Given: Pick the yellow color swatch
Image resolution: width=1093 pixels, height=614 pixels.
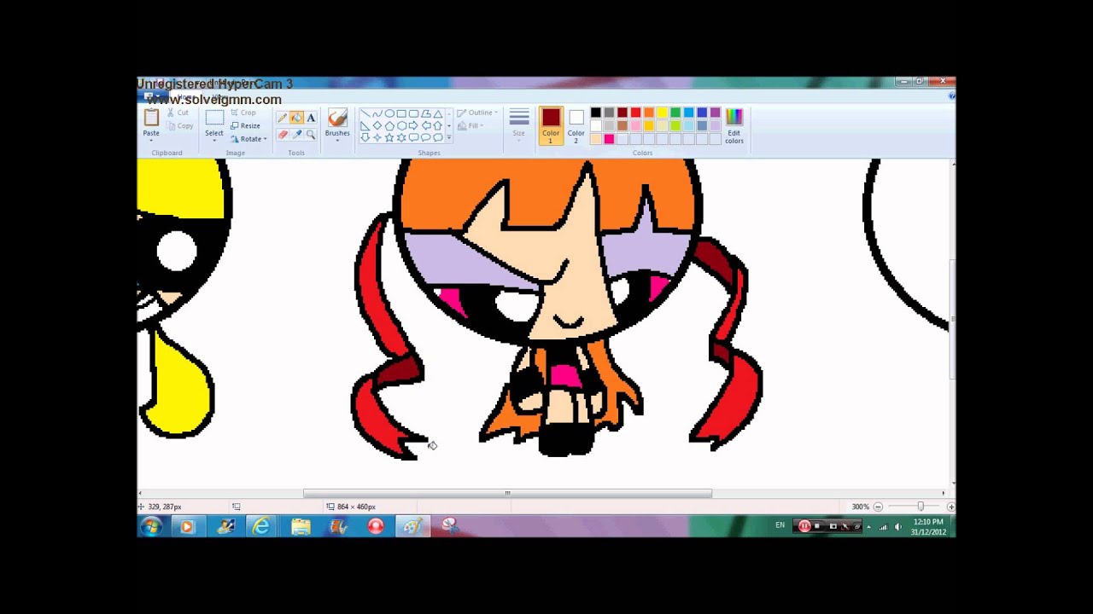Looking at the screenshot, I should pos(662,113).
